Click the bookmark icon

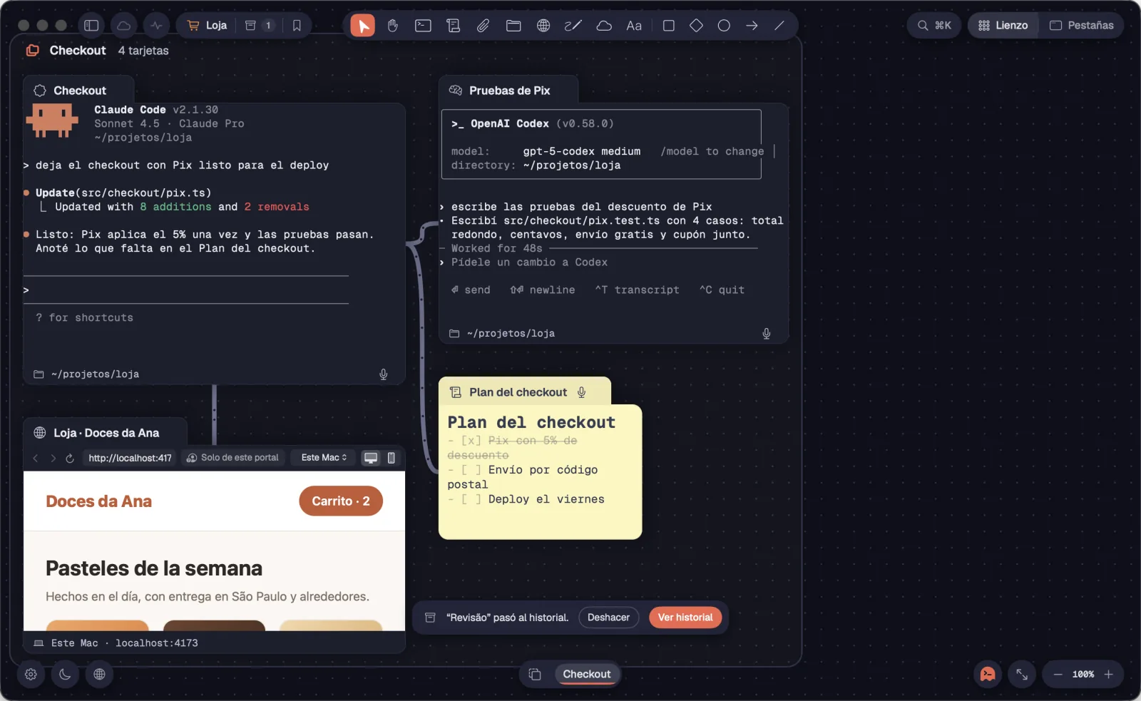click(297, 26)
